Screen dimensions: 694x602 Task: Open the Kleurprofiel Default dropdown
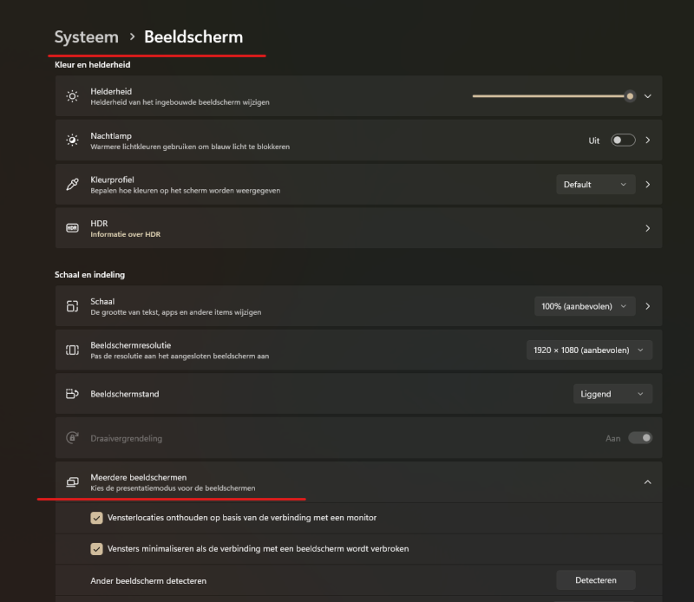pos(596,185)
